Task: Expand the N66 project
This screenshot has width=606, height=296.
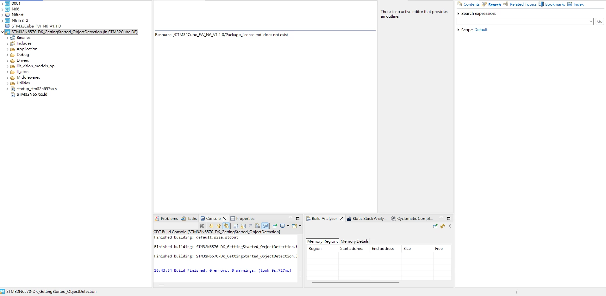Action: point(2,9)
